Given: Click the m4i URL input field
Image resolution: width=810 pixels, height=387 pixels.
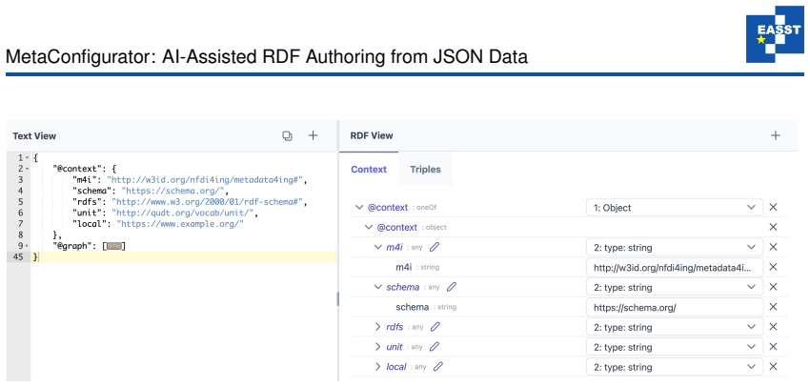Looking at the screenshot, I should click(675, 267).
